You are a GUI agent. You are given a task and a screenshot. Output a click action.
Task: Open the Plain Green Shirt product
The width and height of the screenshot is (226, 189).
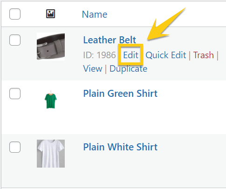(120, 94)
